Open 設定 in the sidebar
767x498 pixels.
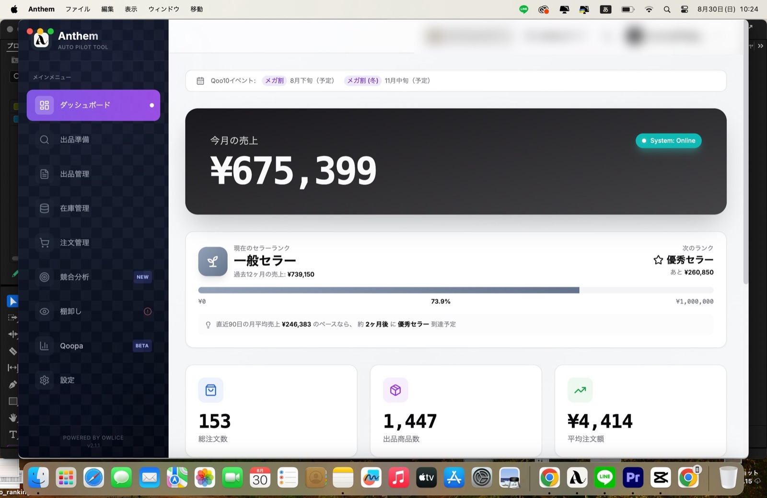click(93, 380)
